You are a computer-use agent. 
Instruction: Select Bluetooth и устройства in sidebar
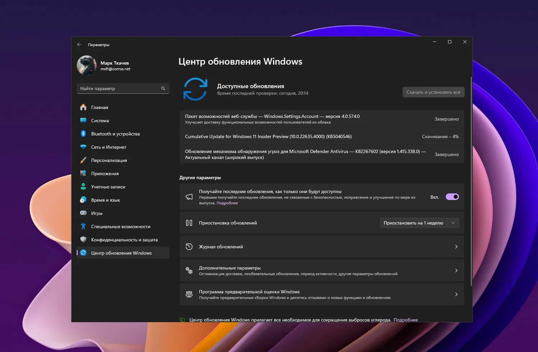pyautogui.click(x=123, y=134)
